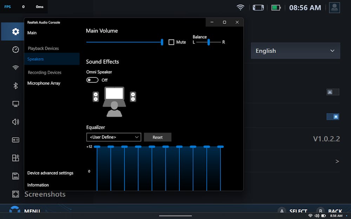351x219 pixels.
Task: Open the performance gauge section
Action: 15,49
